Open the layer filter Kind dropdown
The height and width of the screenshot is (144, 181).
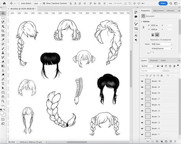pos(148,66)
